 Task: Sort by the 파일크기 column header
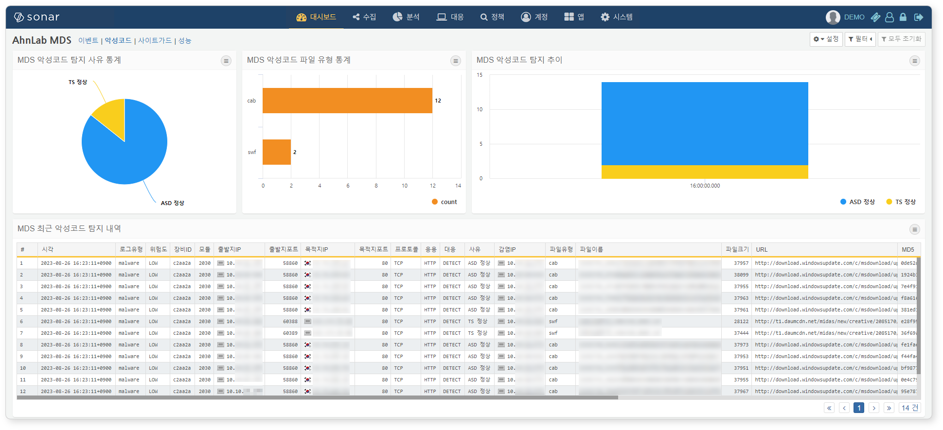coord(737,249)
